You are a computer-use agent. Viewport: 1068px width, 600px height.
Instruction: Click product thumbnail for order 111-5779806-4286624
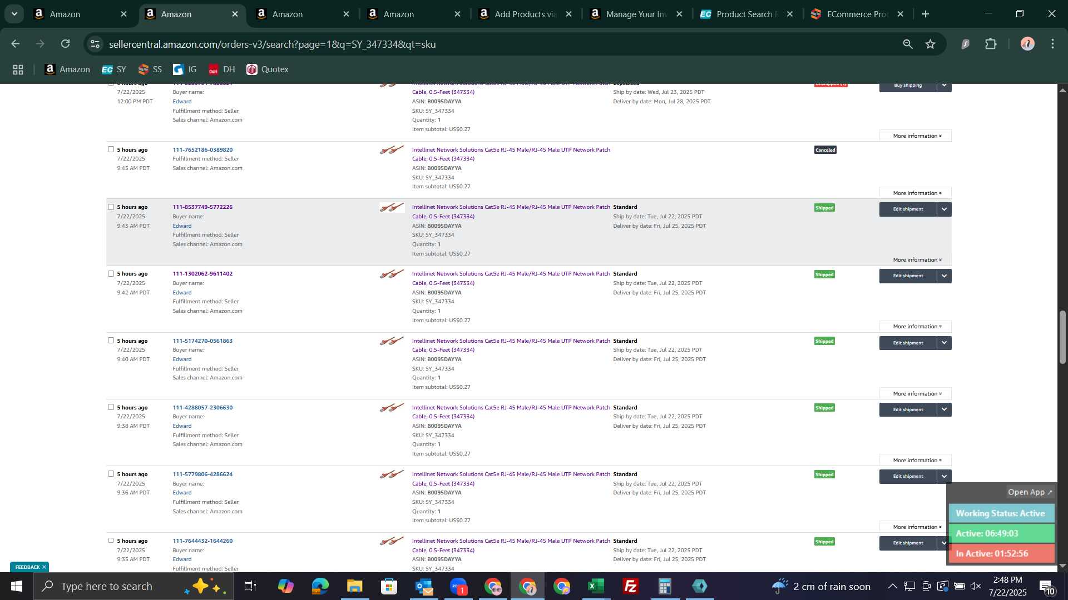point(392,474)
